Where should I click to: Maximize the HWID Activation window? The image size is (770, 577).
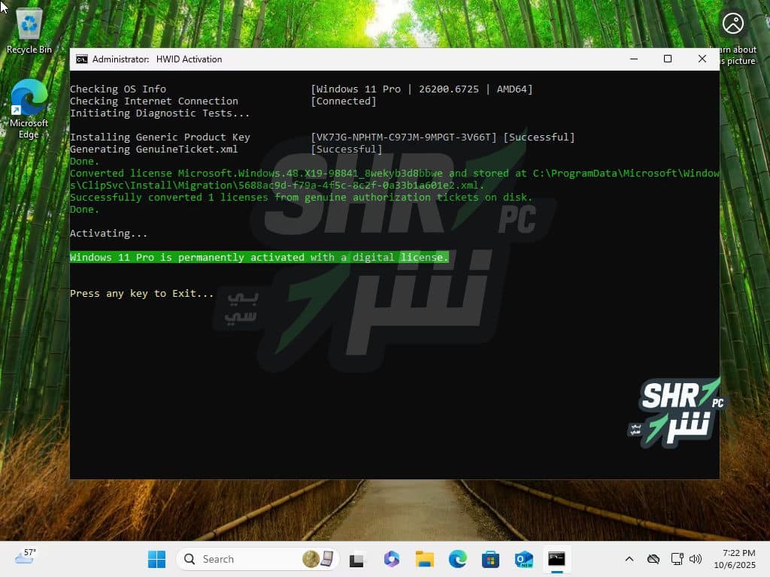[667, 59]
